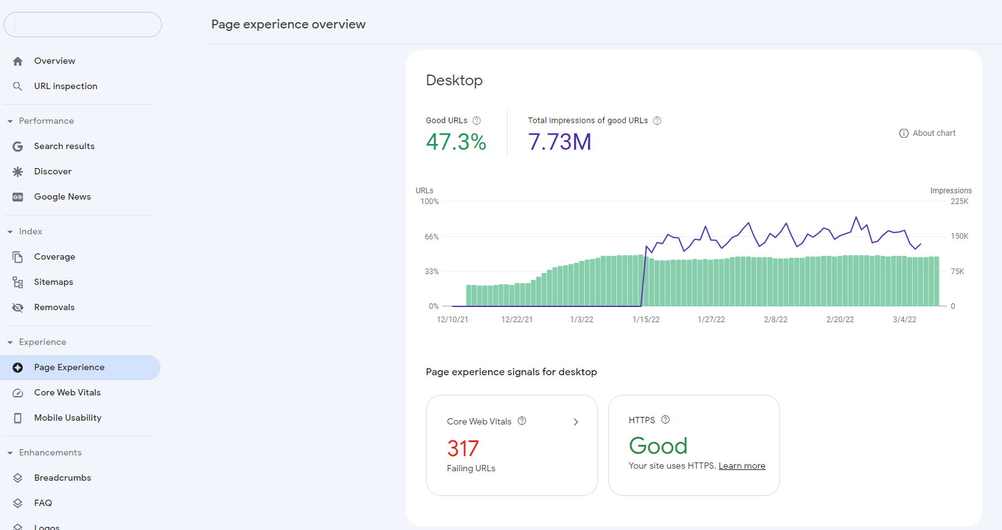Click the Google News icon
The height and width of the screenshot is (530, 1002).
coord(18,197)
